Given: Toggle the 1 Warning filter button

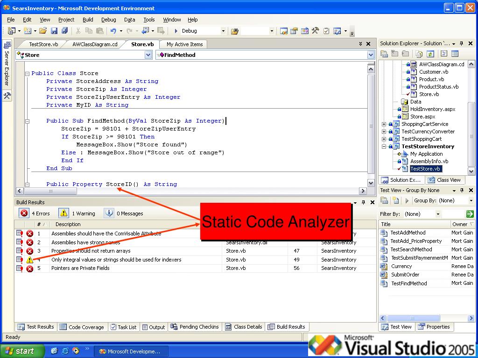Looking at the screenshot, I should pyautogui.click(x=77, y=213).
